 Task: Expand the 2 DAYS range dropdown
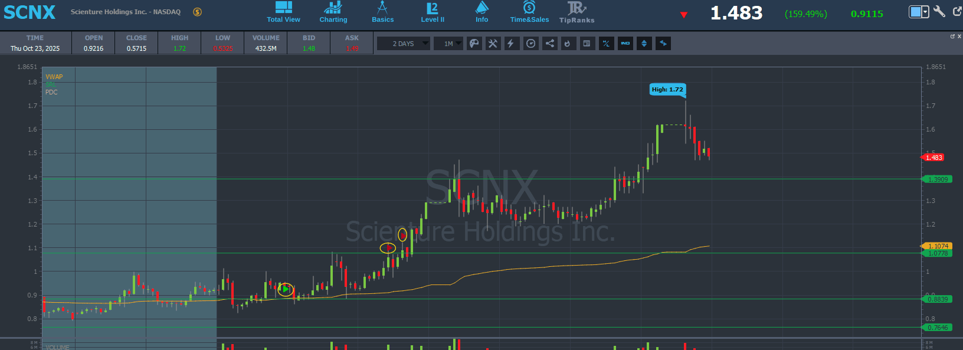404,44
